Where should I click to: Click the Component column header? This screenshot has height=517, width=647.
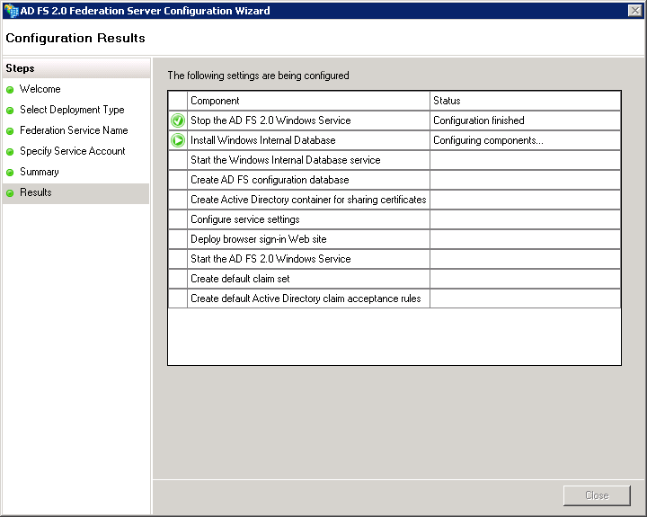point(308,101)
